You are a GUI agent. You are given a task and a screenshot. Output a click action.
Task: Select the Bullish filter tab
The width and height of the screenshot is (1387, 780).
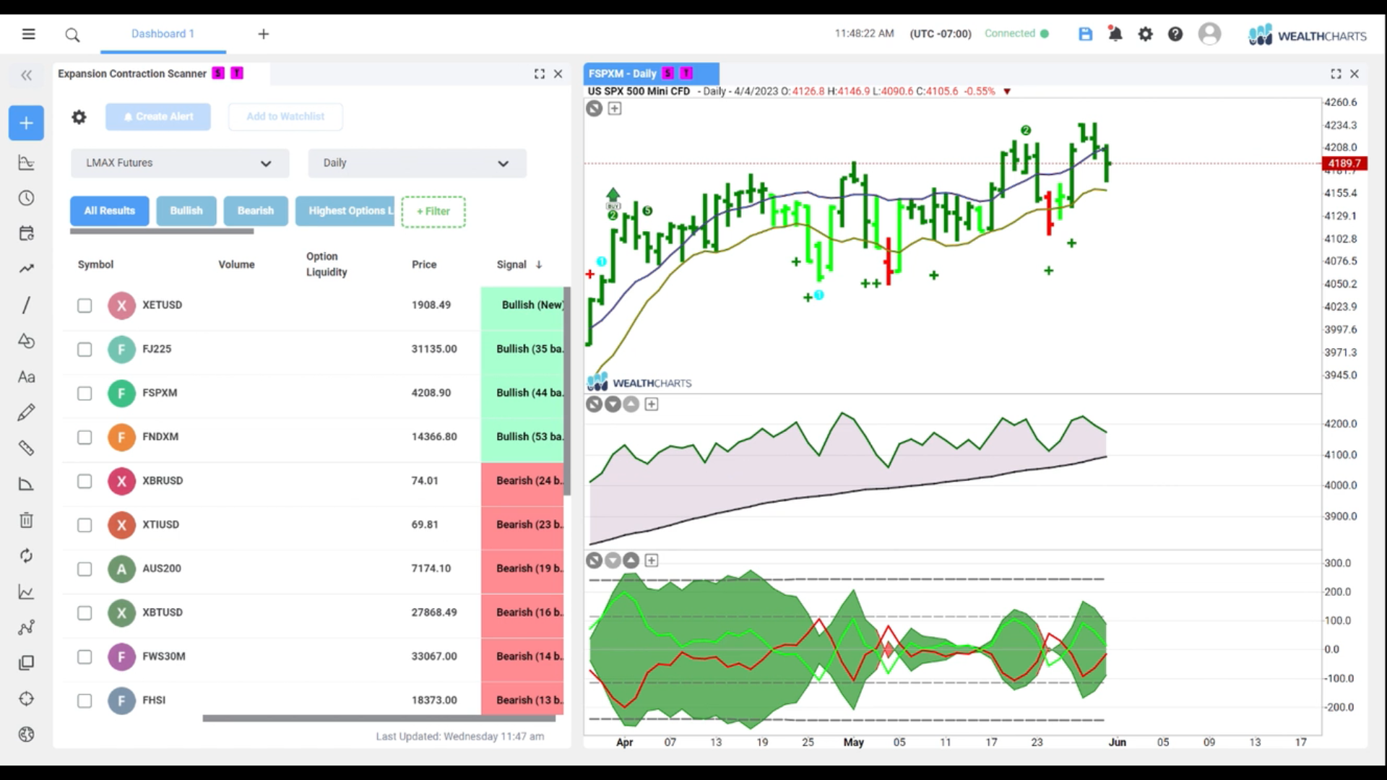point(186,211)
